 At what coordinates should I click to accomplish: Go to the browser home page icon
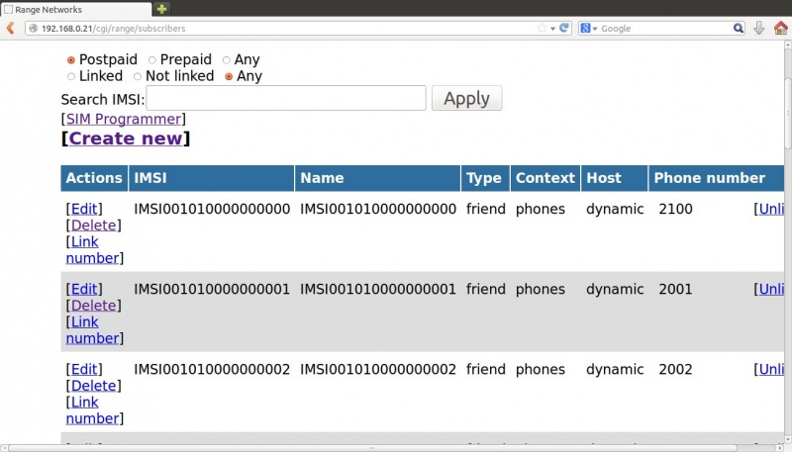779,28
